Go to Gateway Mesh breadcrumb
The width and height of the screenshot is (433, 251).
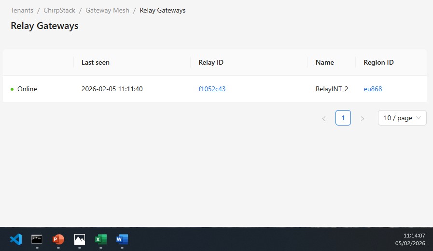107,10
